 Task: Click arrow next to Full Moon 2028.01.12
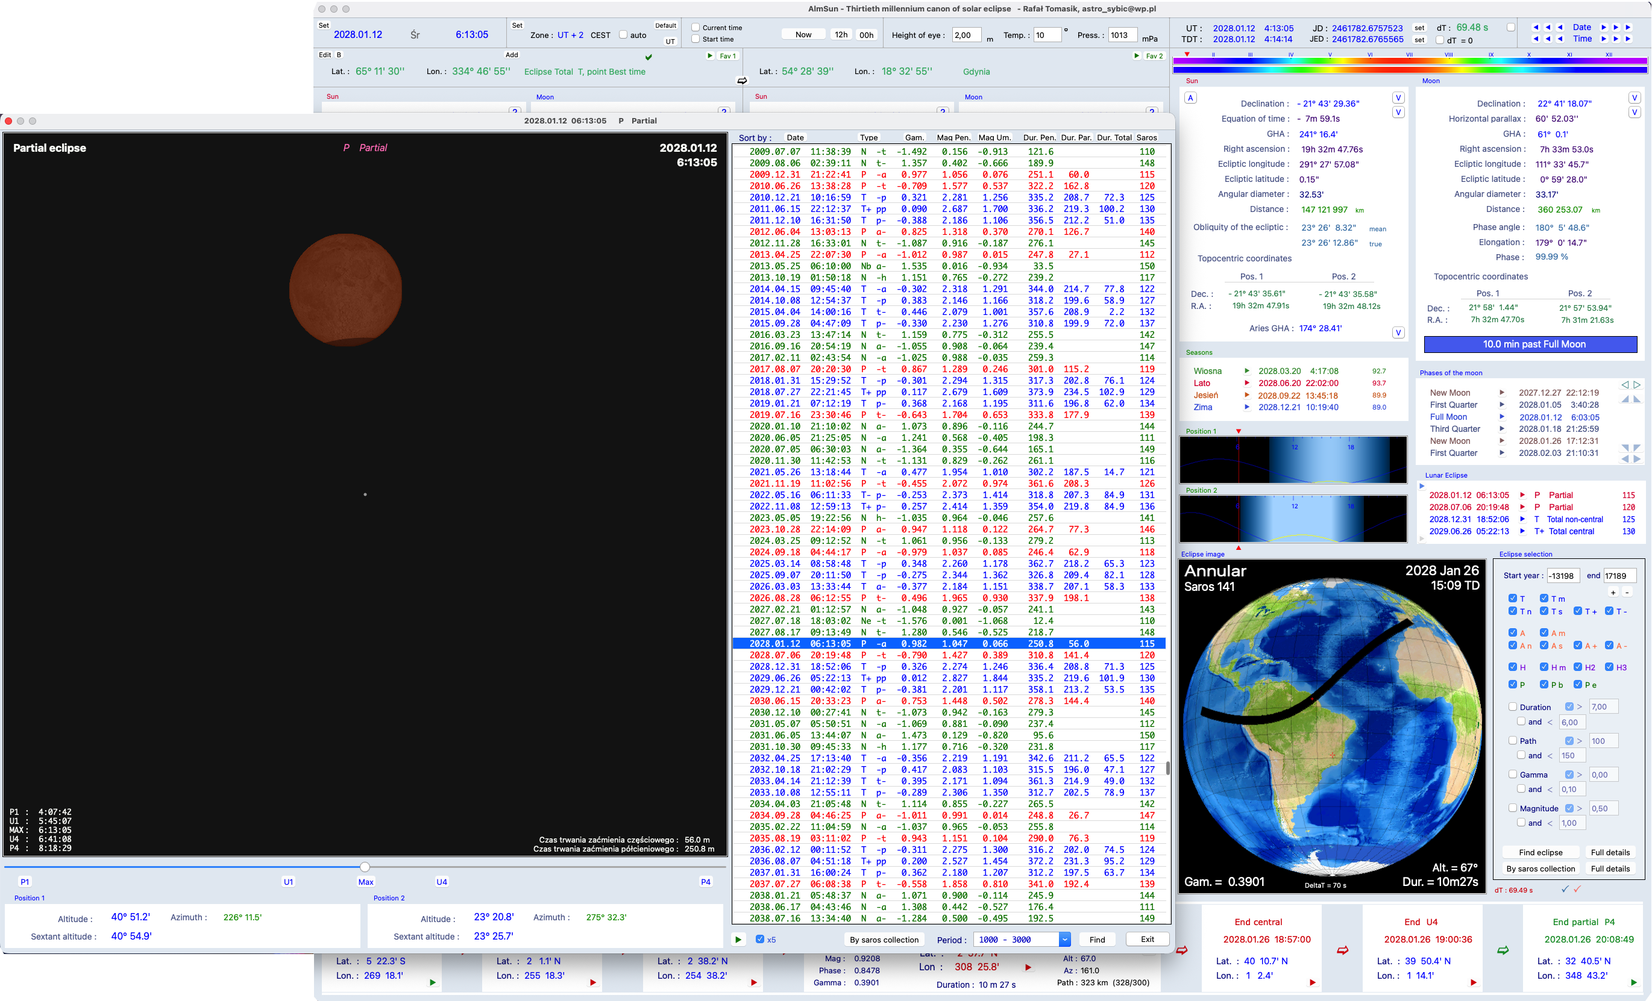pyautogui.click(x=1502, y=417)
